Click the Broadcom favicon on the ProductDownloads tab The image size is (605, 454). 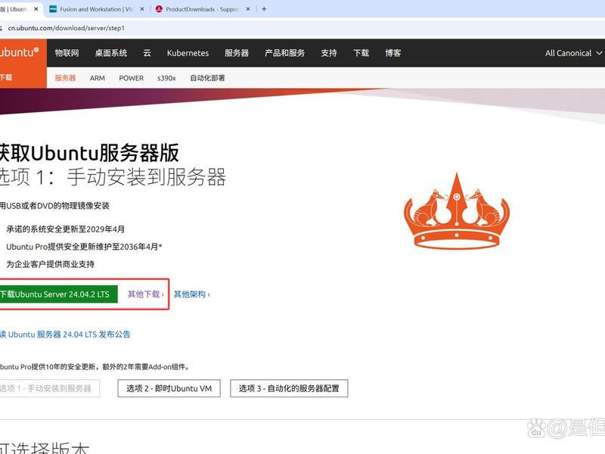click(x=159, y=9)
